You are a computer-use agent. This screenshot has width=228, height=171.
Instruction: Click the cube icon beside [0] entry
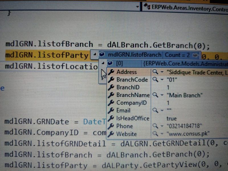(x=110, y=63)
